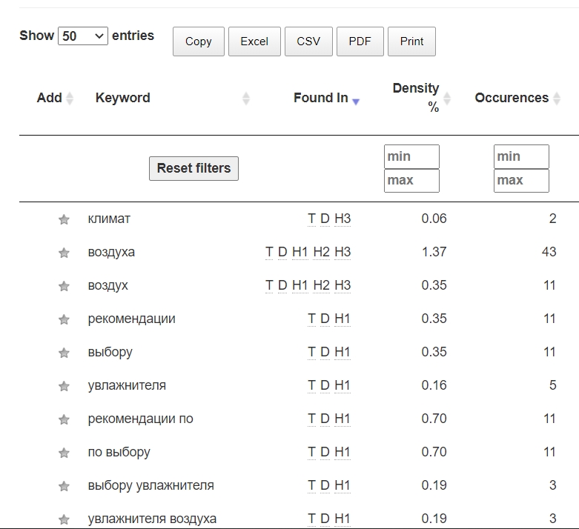Star the keyword климат
579x529 pixels.
click(64, 219)
